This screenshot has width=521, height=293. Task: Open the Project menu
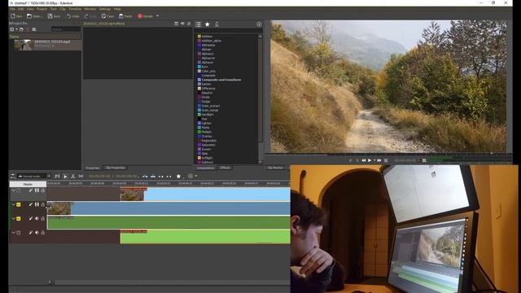coord(42,9)
